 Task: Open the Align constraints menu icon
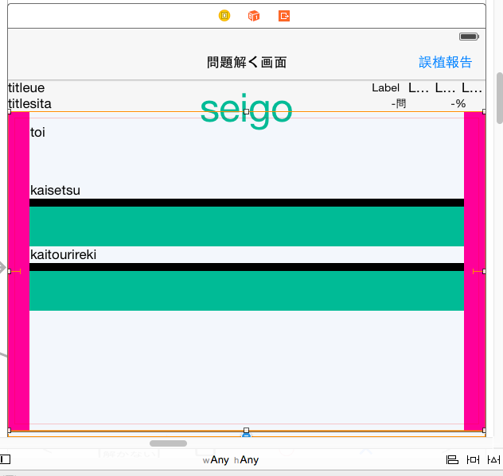click(452, 460)
